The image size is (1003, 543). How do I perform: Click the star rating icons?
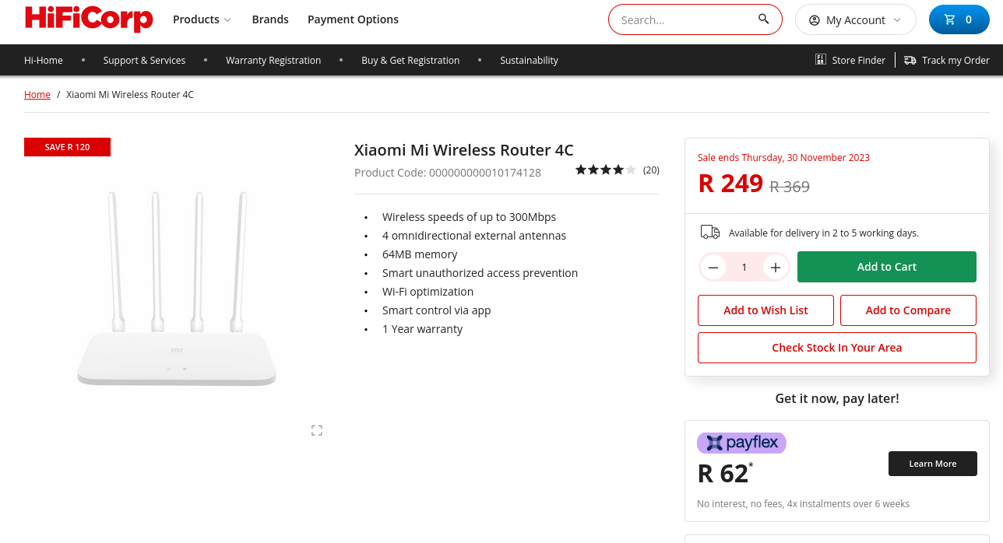605,170
